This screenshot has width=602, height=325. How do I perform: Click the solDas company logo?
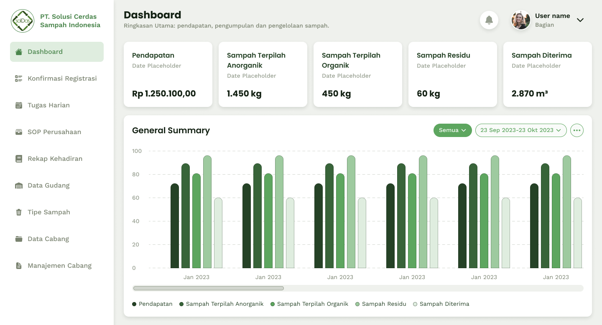pos(23,21)
